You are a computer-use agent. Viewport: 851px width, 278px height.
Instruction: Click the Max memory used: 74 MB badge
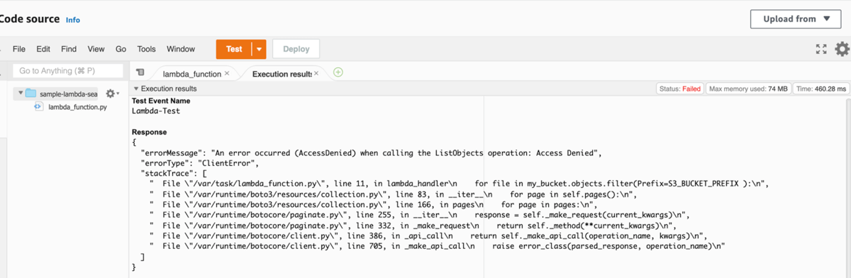(x=749, y=89)
